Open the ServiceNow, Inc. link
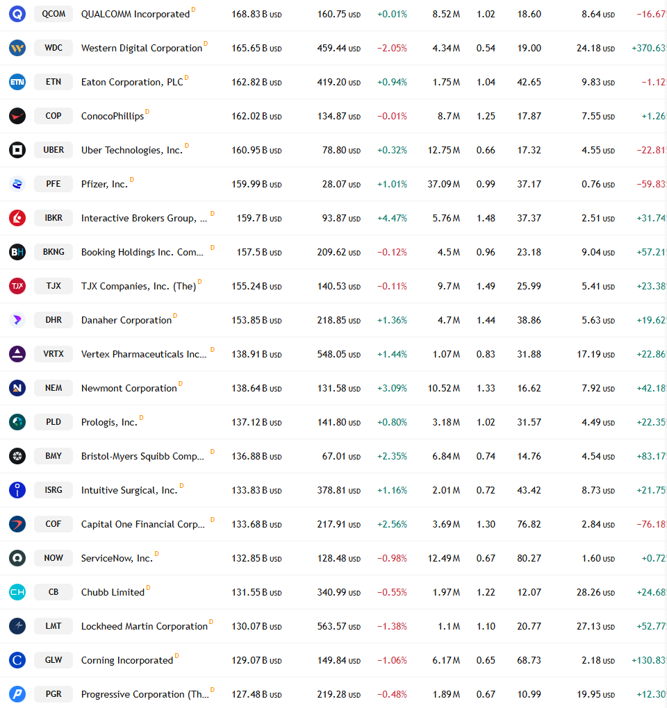 pos(117,559)
